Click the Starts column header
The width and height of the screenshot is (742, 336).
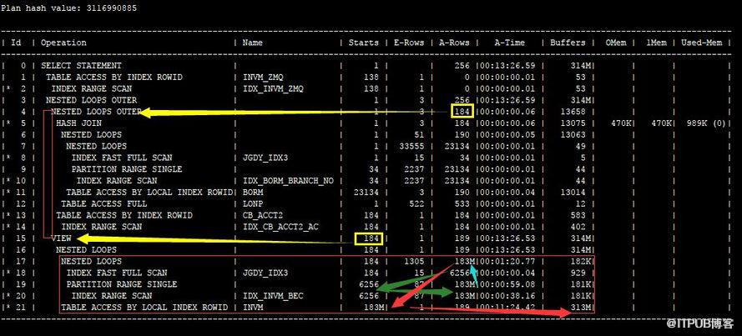(363, 43)
